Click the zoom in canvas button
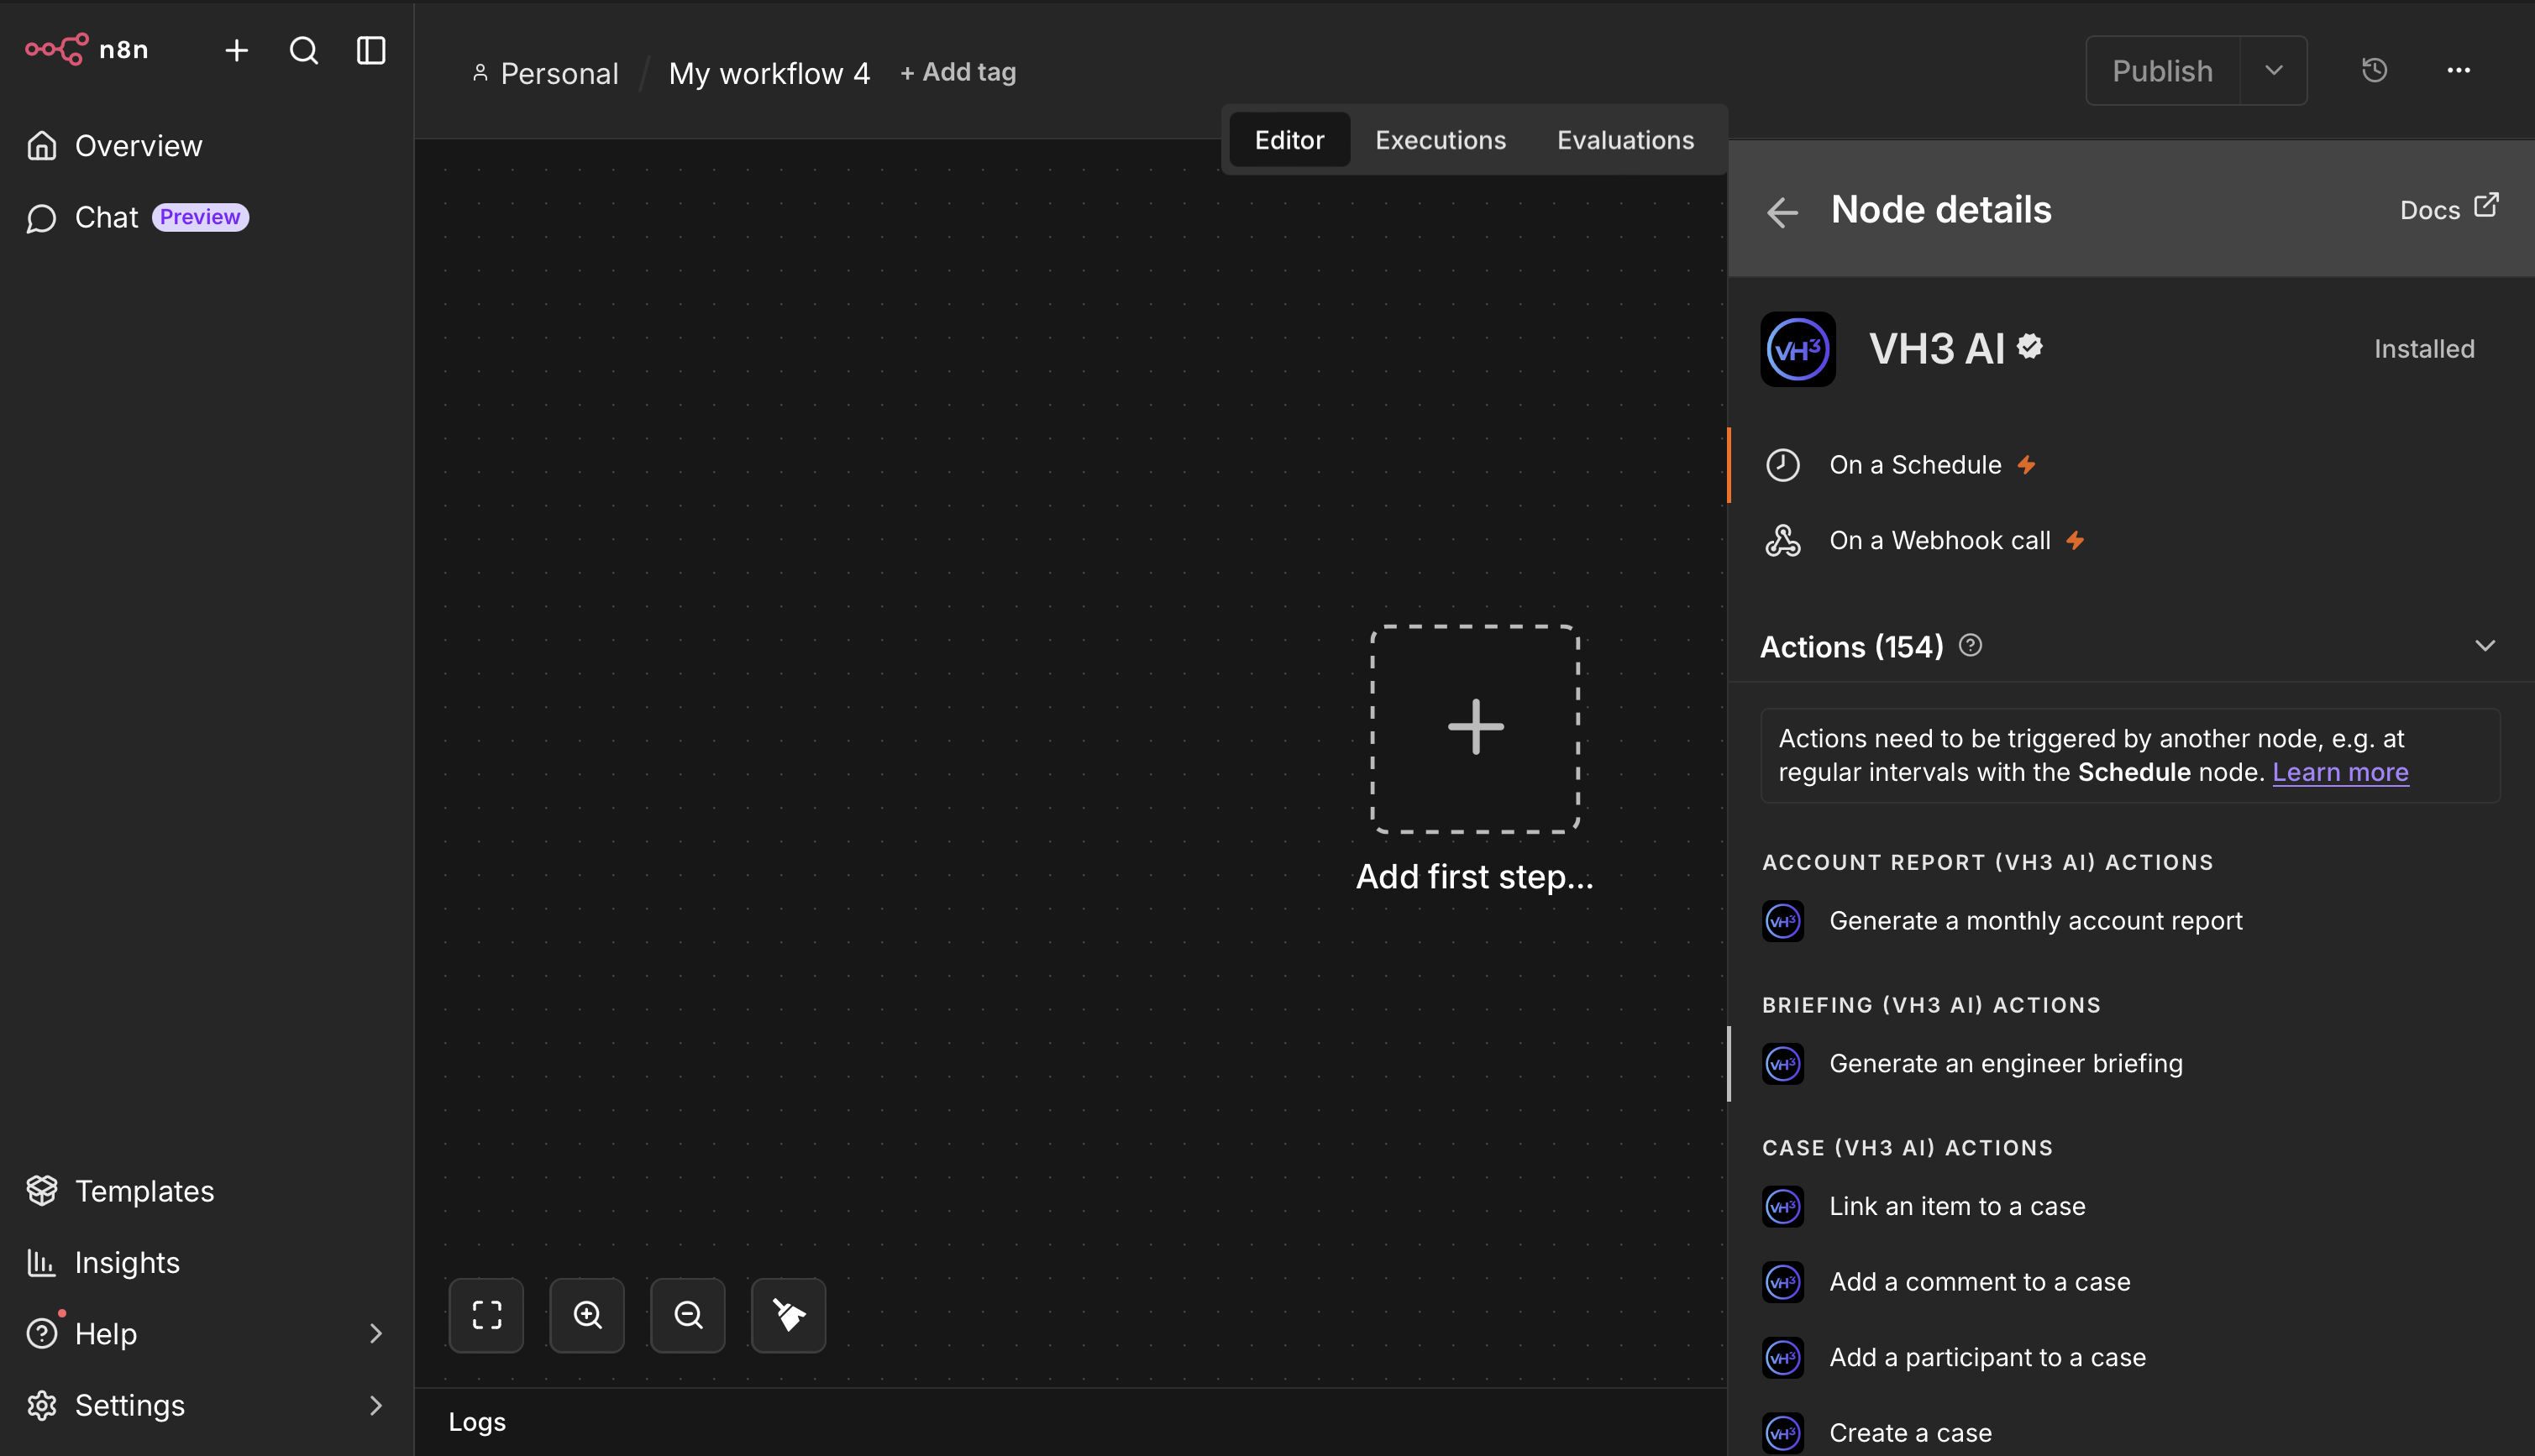This screenshot has width=2535, height=1456. tap(587, 1315)
